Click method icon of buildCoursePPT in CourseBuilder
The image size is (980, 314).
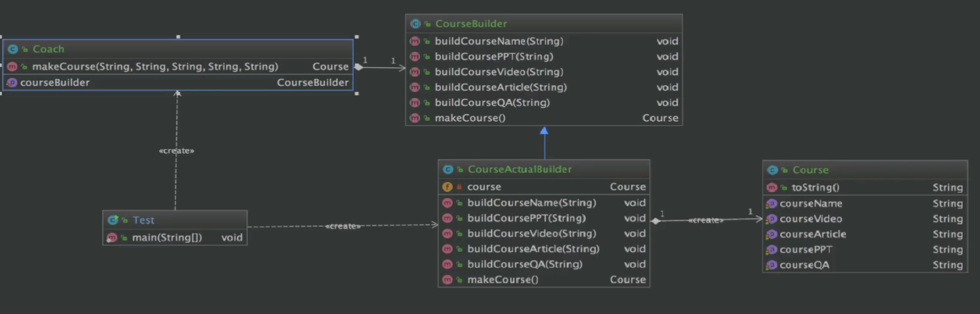415,56
